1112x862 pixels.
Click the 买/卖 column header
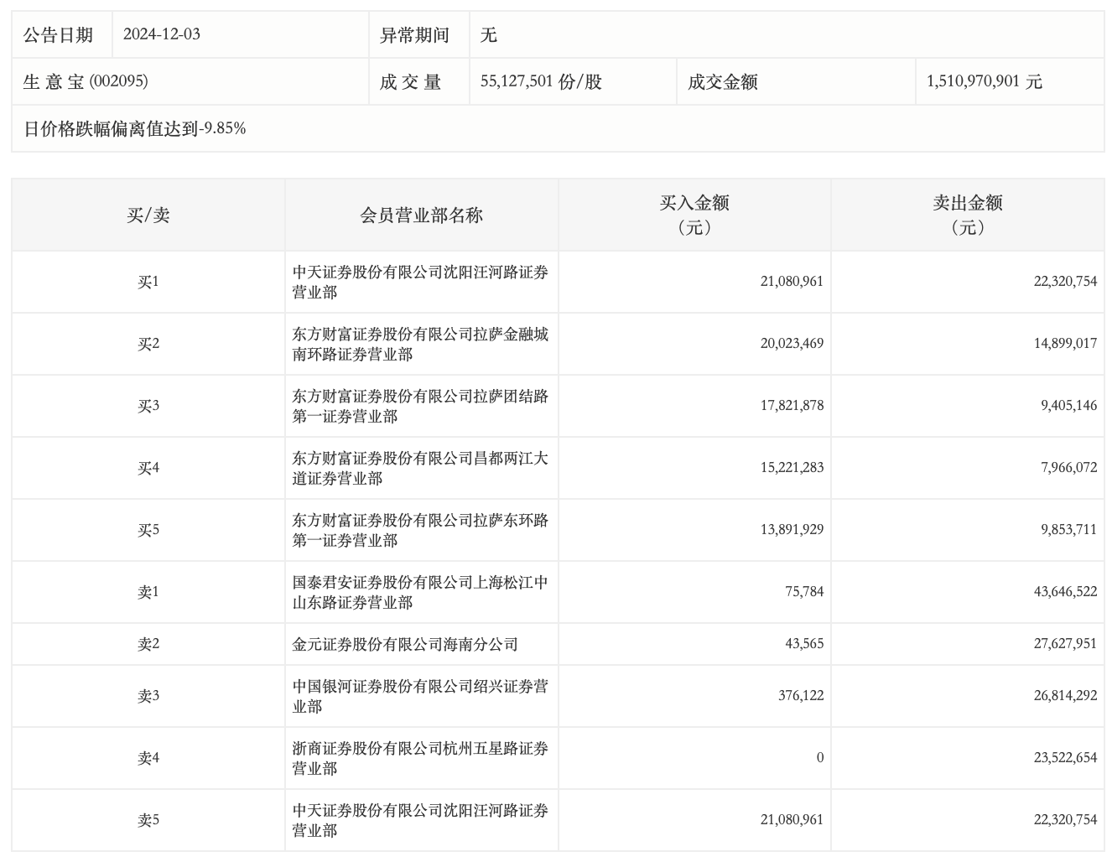tap(148, 215)
